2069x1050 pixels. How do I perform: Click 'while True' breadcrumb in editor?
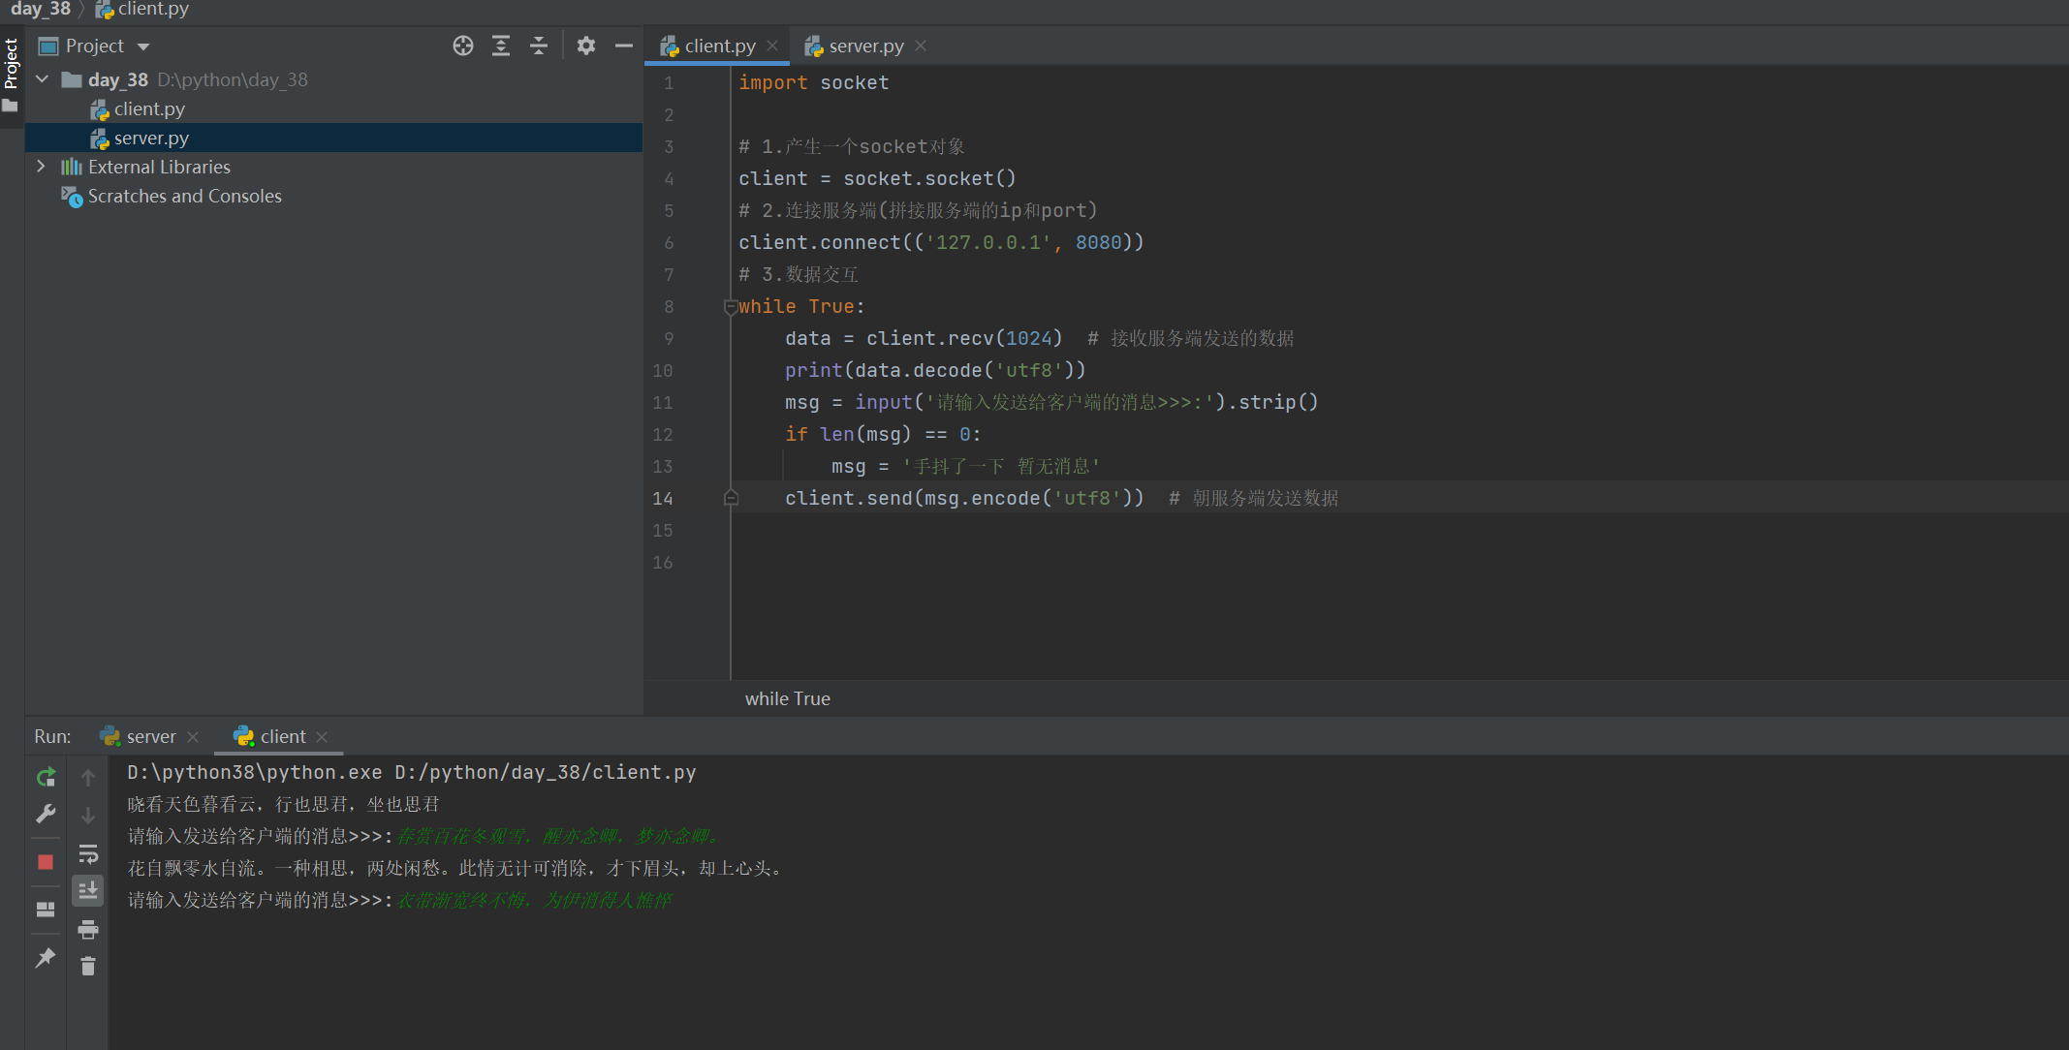click(787, 698)
